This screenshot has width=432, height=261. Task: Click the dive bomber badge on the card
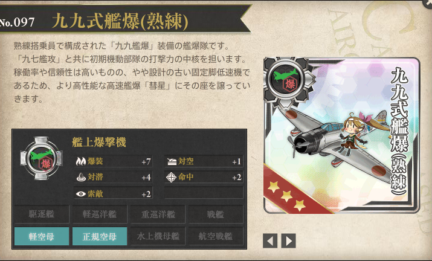point(289,81)
